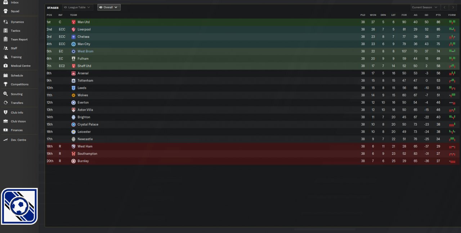The image size is (461, 233).
Task: Open the West Brom team link
Action: click(85, 51)
